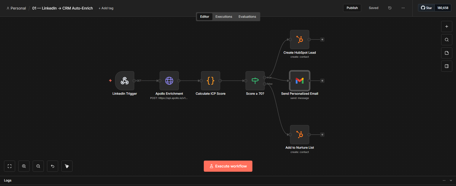Image resolution: width=456 pixels, height=186 pixels.
Task: Click the true output of Score node
Action: [265, 78]
